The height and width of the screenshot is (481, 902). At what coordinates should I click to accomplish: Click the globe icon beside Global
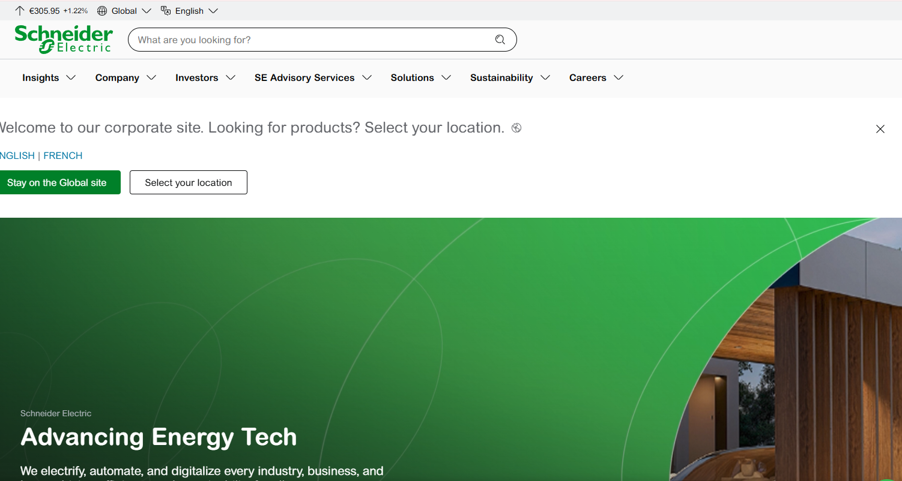coord(102,11)
